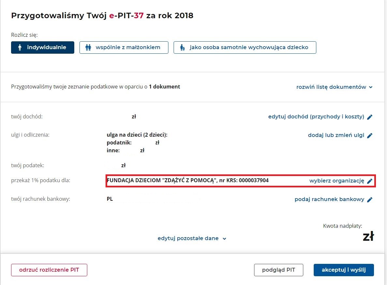Screen dimensions: 387x285
Task: Click couple icon on wspólnie z małżonkiem
Action: coord(88,47)
